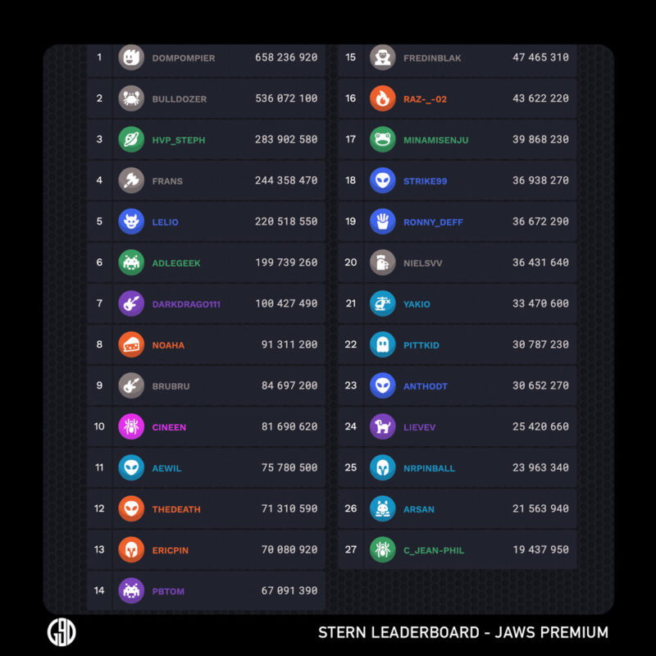Click YAKIO's helicopter avatar icon

(383, 303)
